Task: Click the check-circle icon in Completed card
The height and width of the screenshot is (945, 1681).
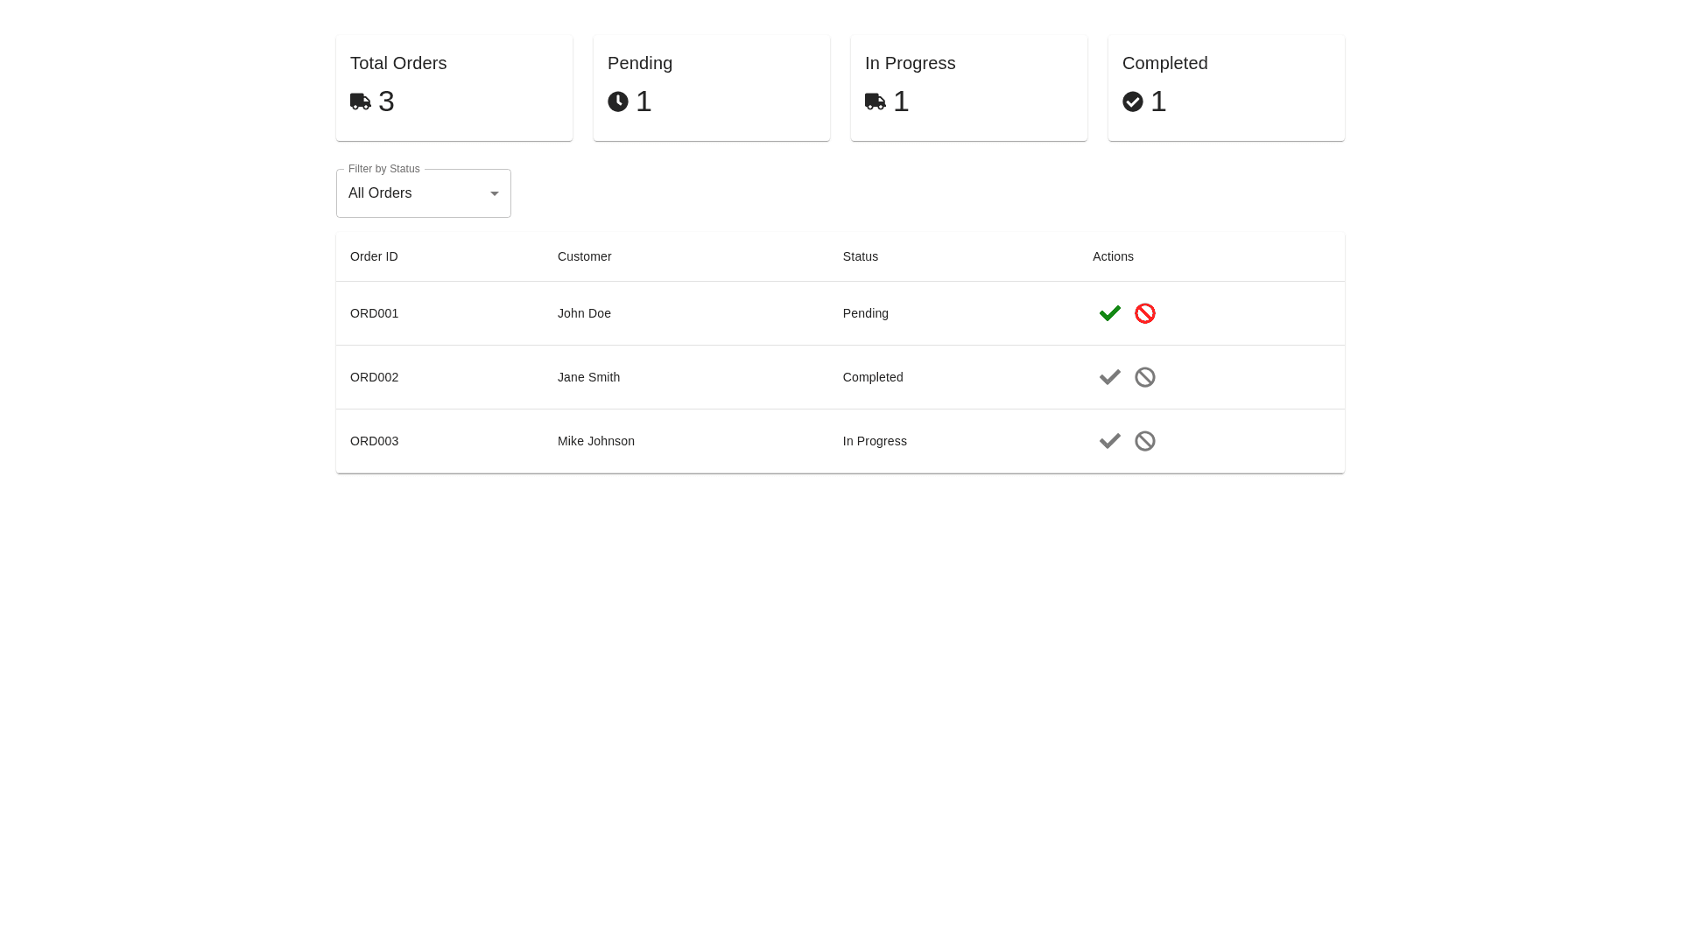Action: (x=1132, y=101)
